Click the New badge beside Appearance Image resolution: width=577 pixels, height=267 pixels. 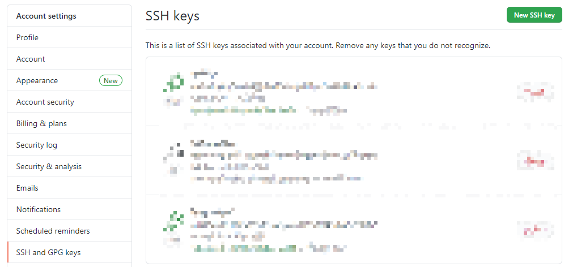click(x=111, y=80)
